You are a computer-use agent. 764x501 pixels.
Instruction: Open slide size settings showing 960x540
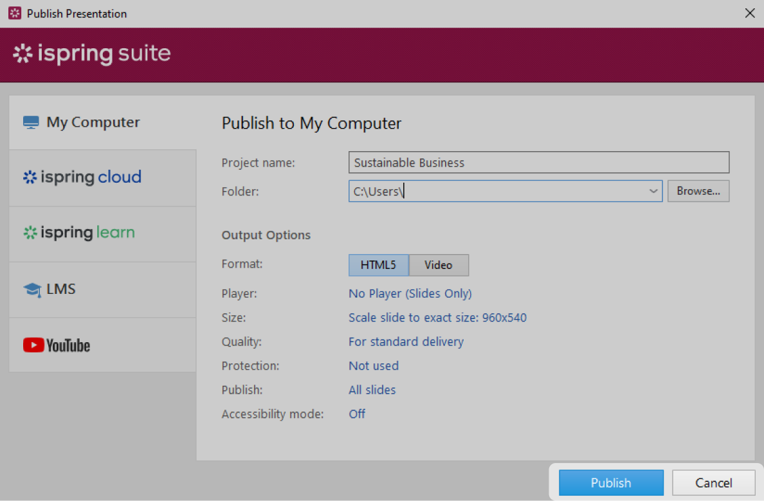(x=437, y=317)
